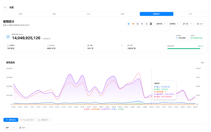Switch to the 使用统计 settings tab
211x132 pixels.
pos(157,14)
